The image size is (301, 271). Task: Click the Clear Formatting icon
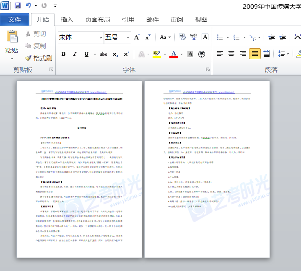(182, 37)
